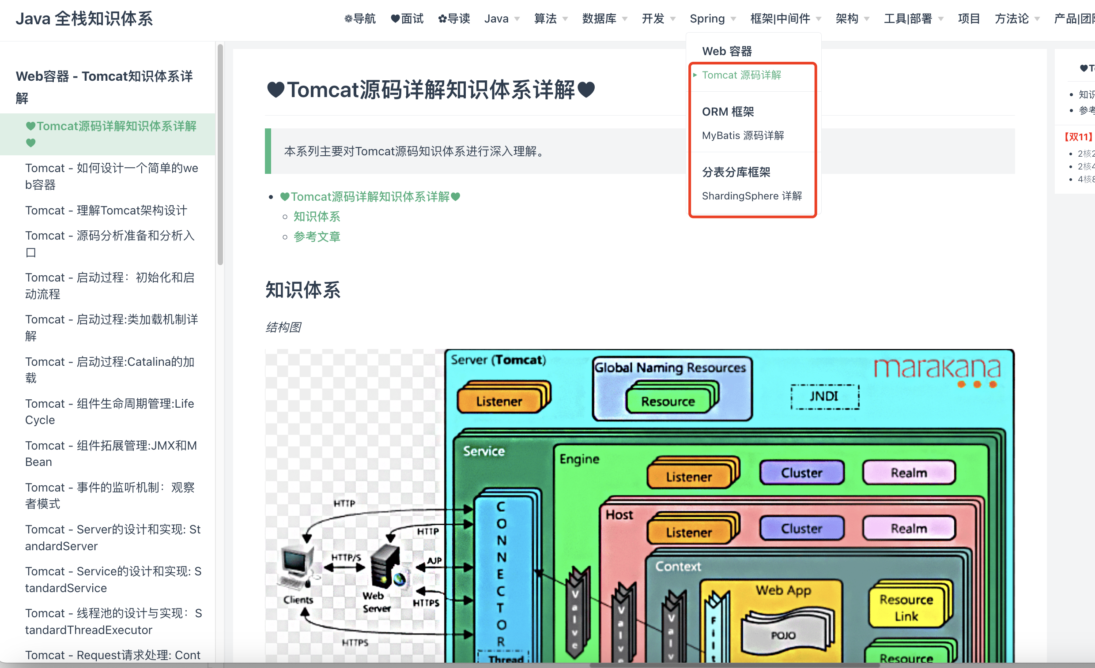This screenshot has height=668, width=1095.
Task: Click the Tomcat architecture diagram image
Action: tap(639, 506)
